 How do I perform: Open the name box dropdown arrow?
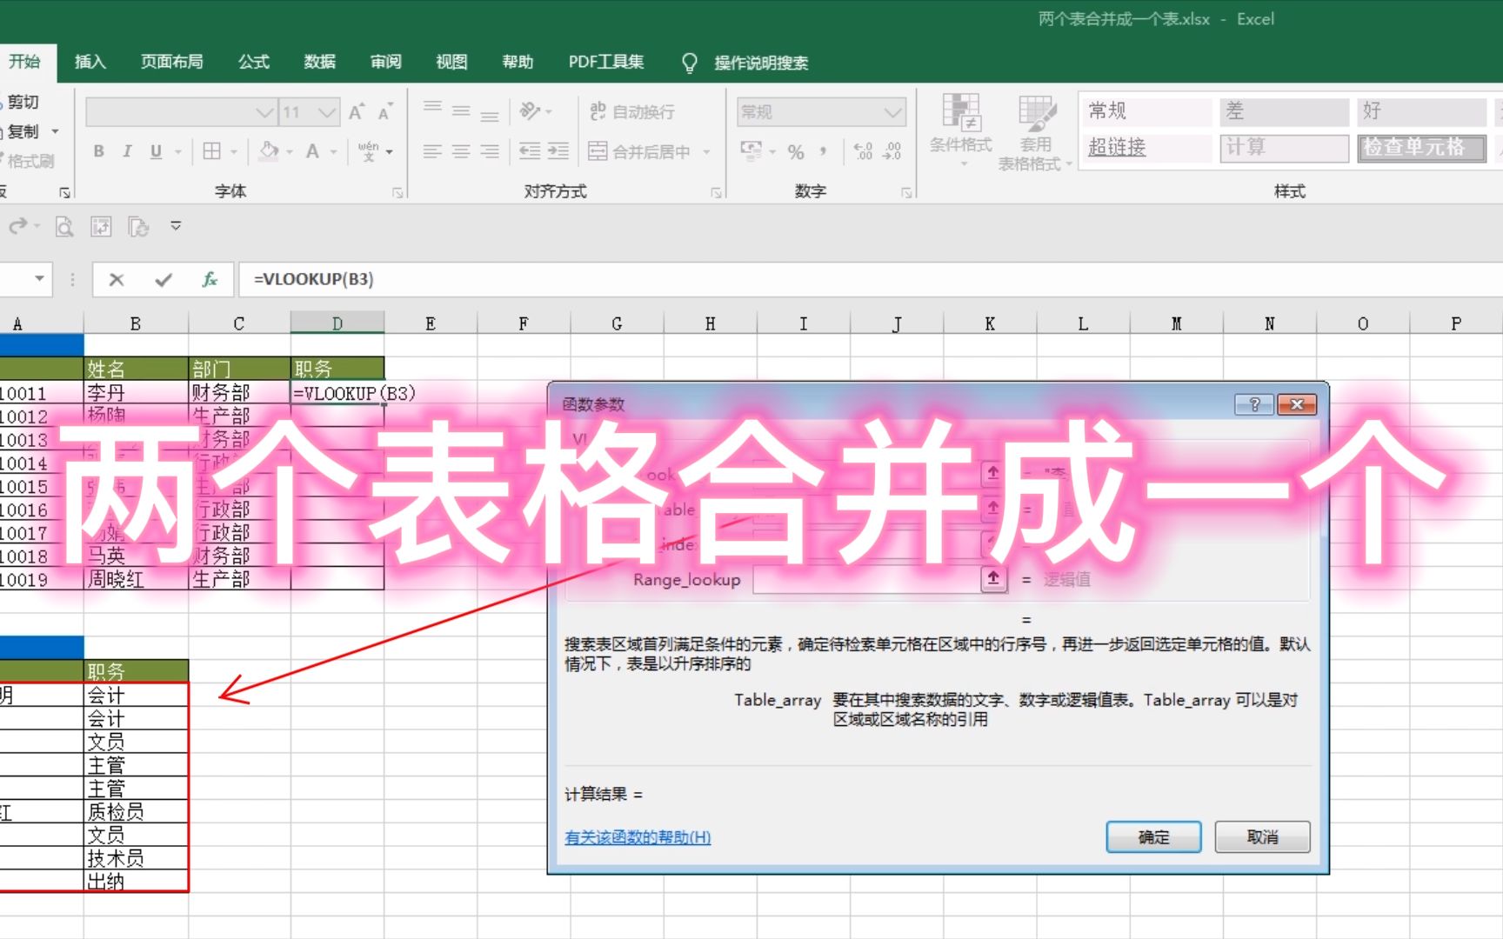[39, 279]
